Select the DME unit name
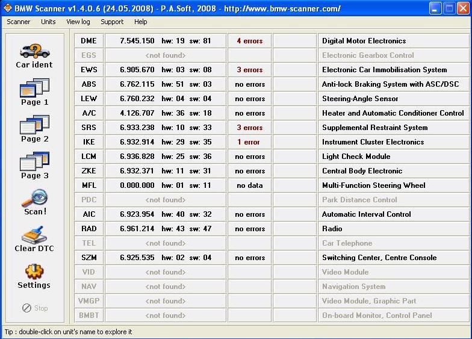The image size is (472, 339). click(89, 41)
